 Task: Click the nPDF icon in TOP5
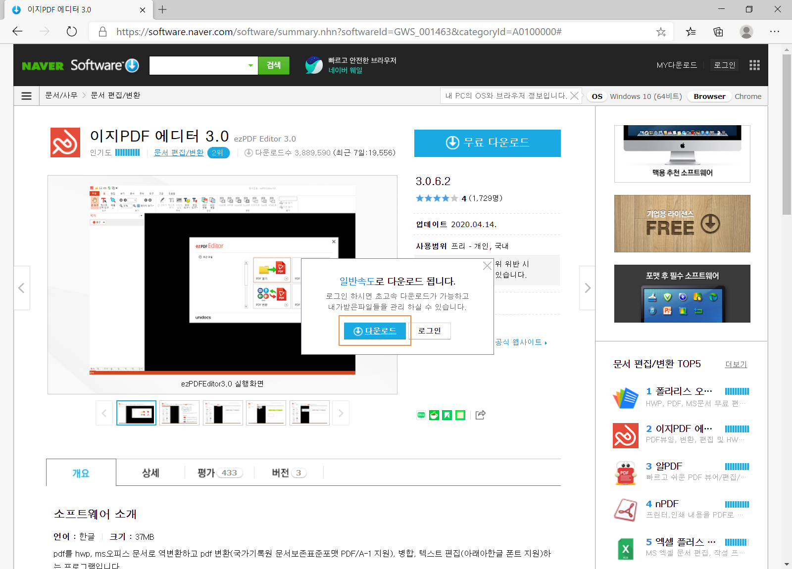click(626, 511)
